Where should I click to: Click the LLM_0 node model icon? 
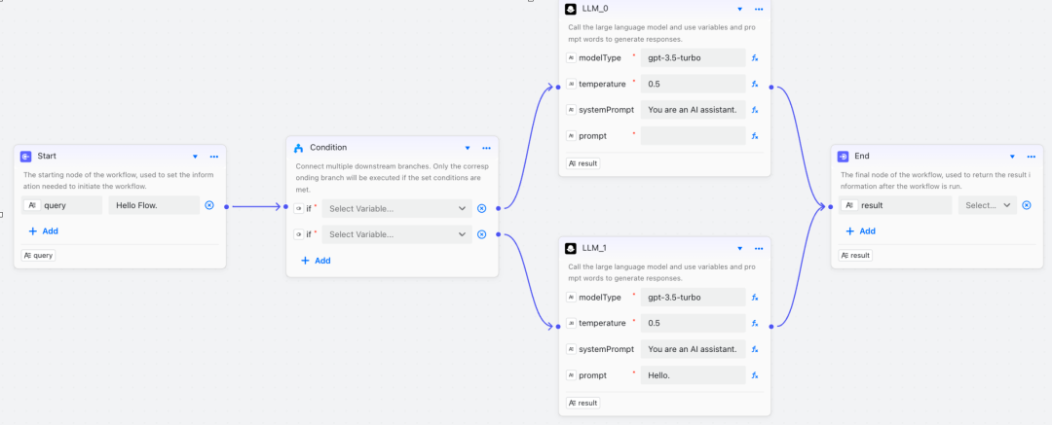click(572, 9)
